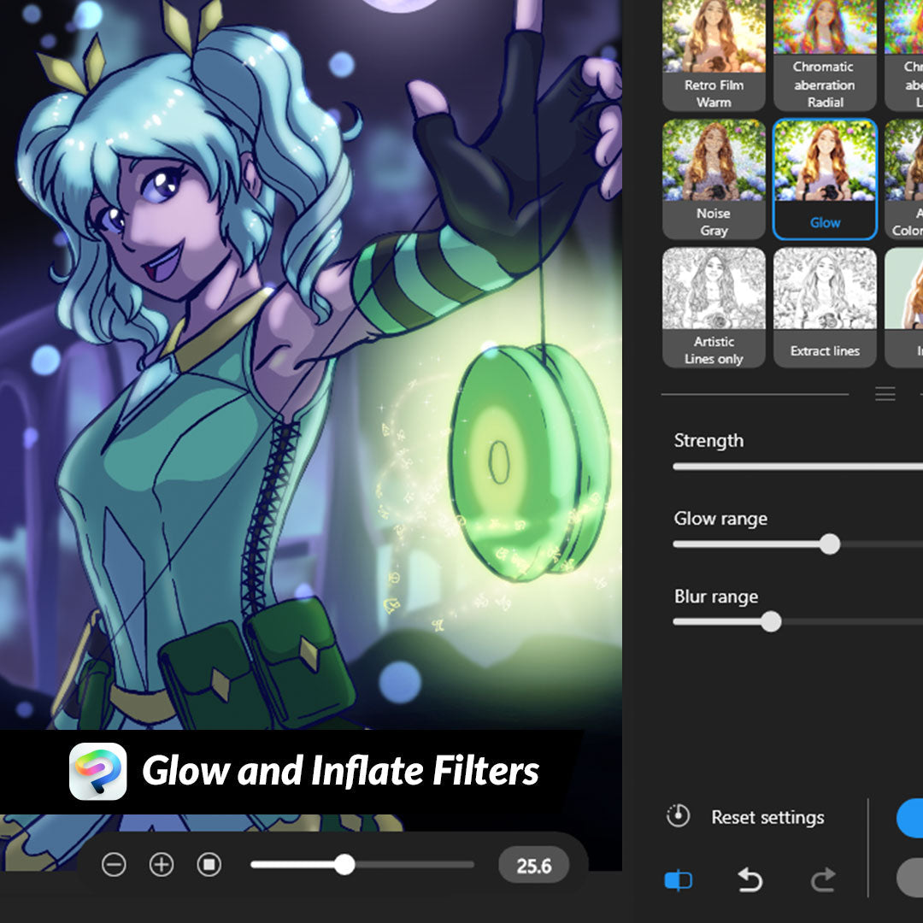Screen dimensions: 923x923
Task: Click the 25.6 zoom value field
Action: (533, 865)
